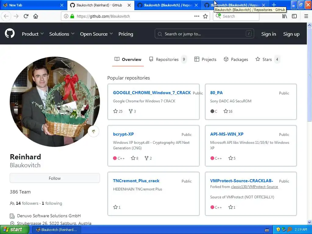Switch to the Overview tab
This screenshot has width=312, height=234.
click(x=128, y=59)
